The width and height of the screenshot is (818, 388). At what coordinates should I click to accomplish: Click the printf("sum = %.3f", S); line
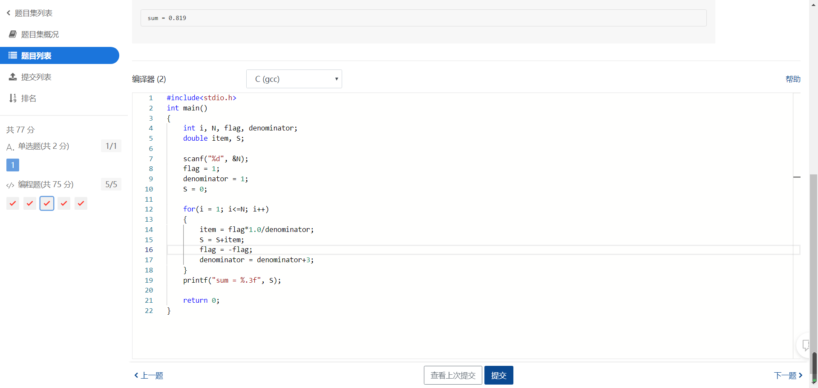[x=232, y=280]
